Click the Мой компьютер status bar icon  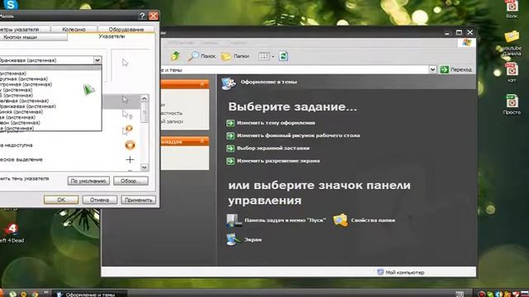[x=380, y=272]
